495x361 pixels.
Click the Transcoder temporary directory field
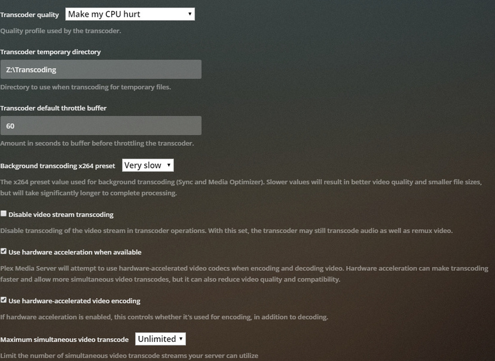pyautogui.click(x=100, y=69)
